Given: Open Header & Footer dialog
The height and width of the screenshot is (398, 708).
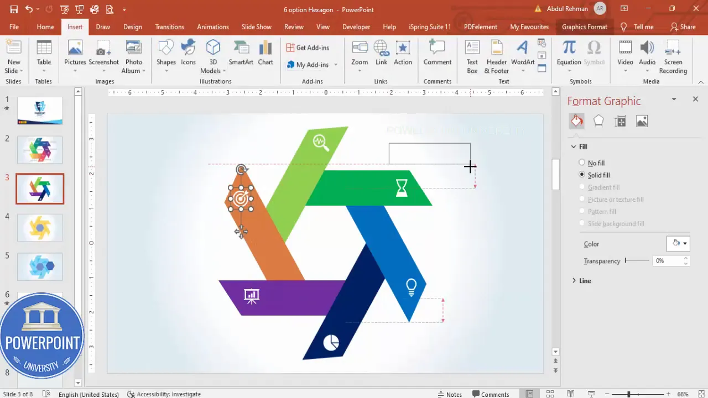Looking at the screenshot, I should [496, 57].
